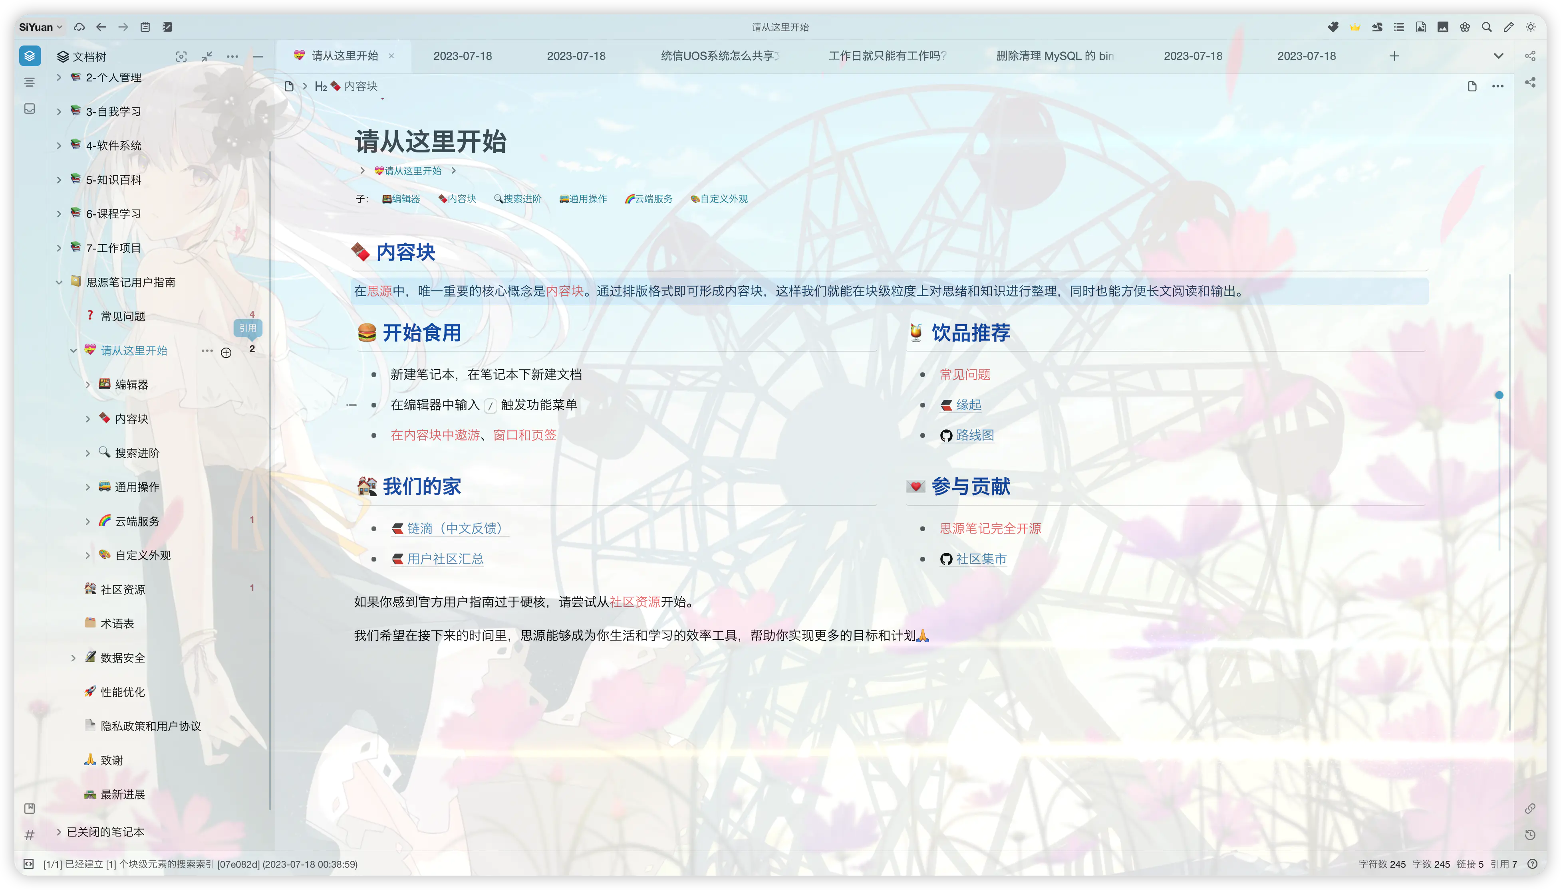Open the outline panel in left dock
The width and height of the screenshot is (1561, 890).
tap(30, 82)
